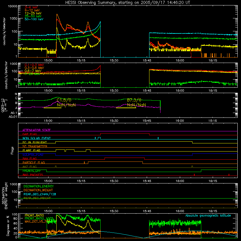Click the 'Flags' vertical axis title
241x241 pixels.
pyautogui.click(x=12, y=150)
